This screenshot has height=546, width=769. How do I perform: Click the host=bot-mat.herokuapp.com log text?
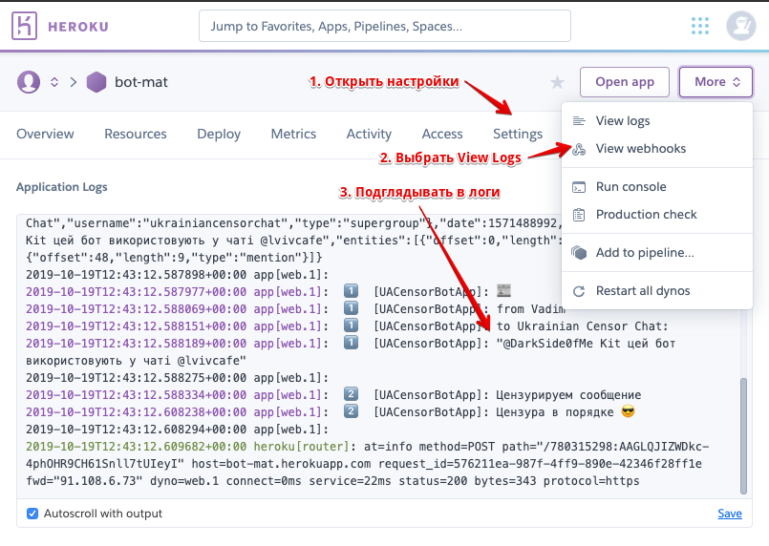click(281, 464)
